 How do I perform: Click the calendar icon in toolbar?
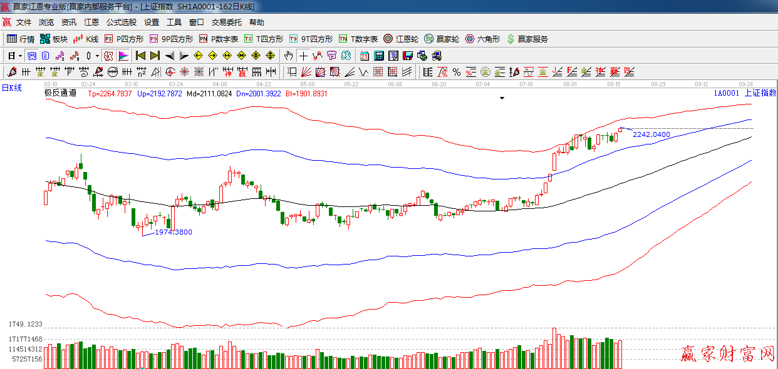coord(364,56)
